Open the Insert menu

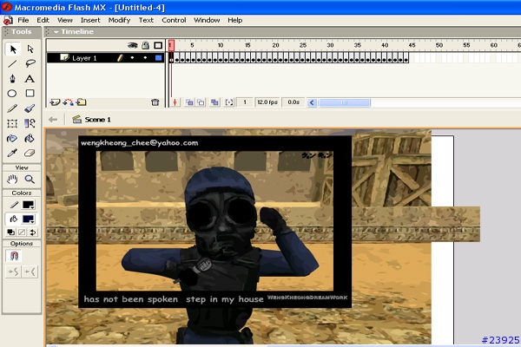pos(90,20)
